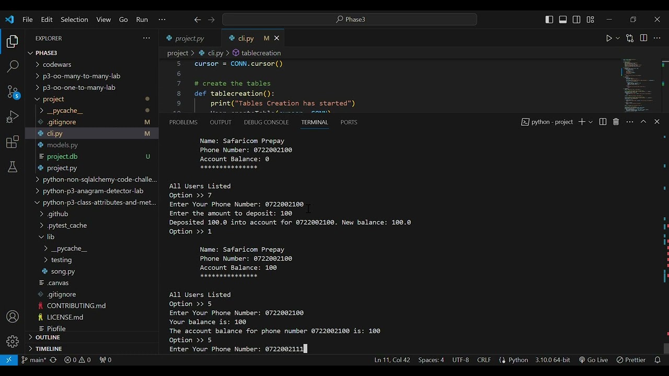The height and width of the screenshot is (376, 669).
Task: Open the Edit menu
Action: 47,19
